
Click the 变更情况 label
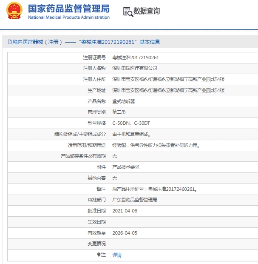96,244
